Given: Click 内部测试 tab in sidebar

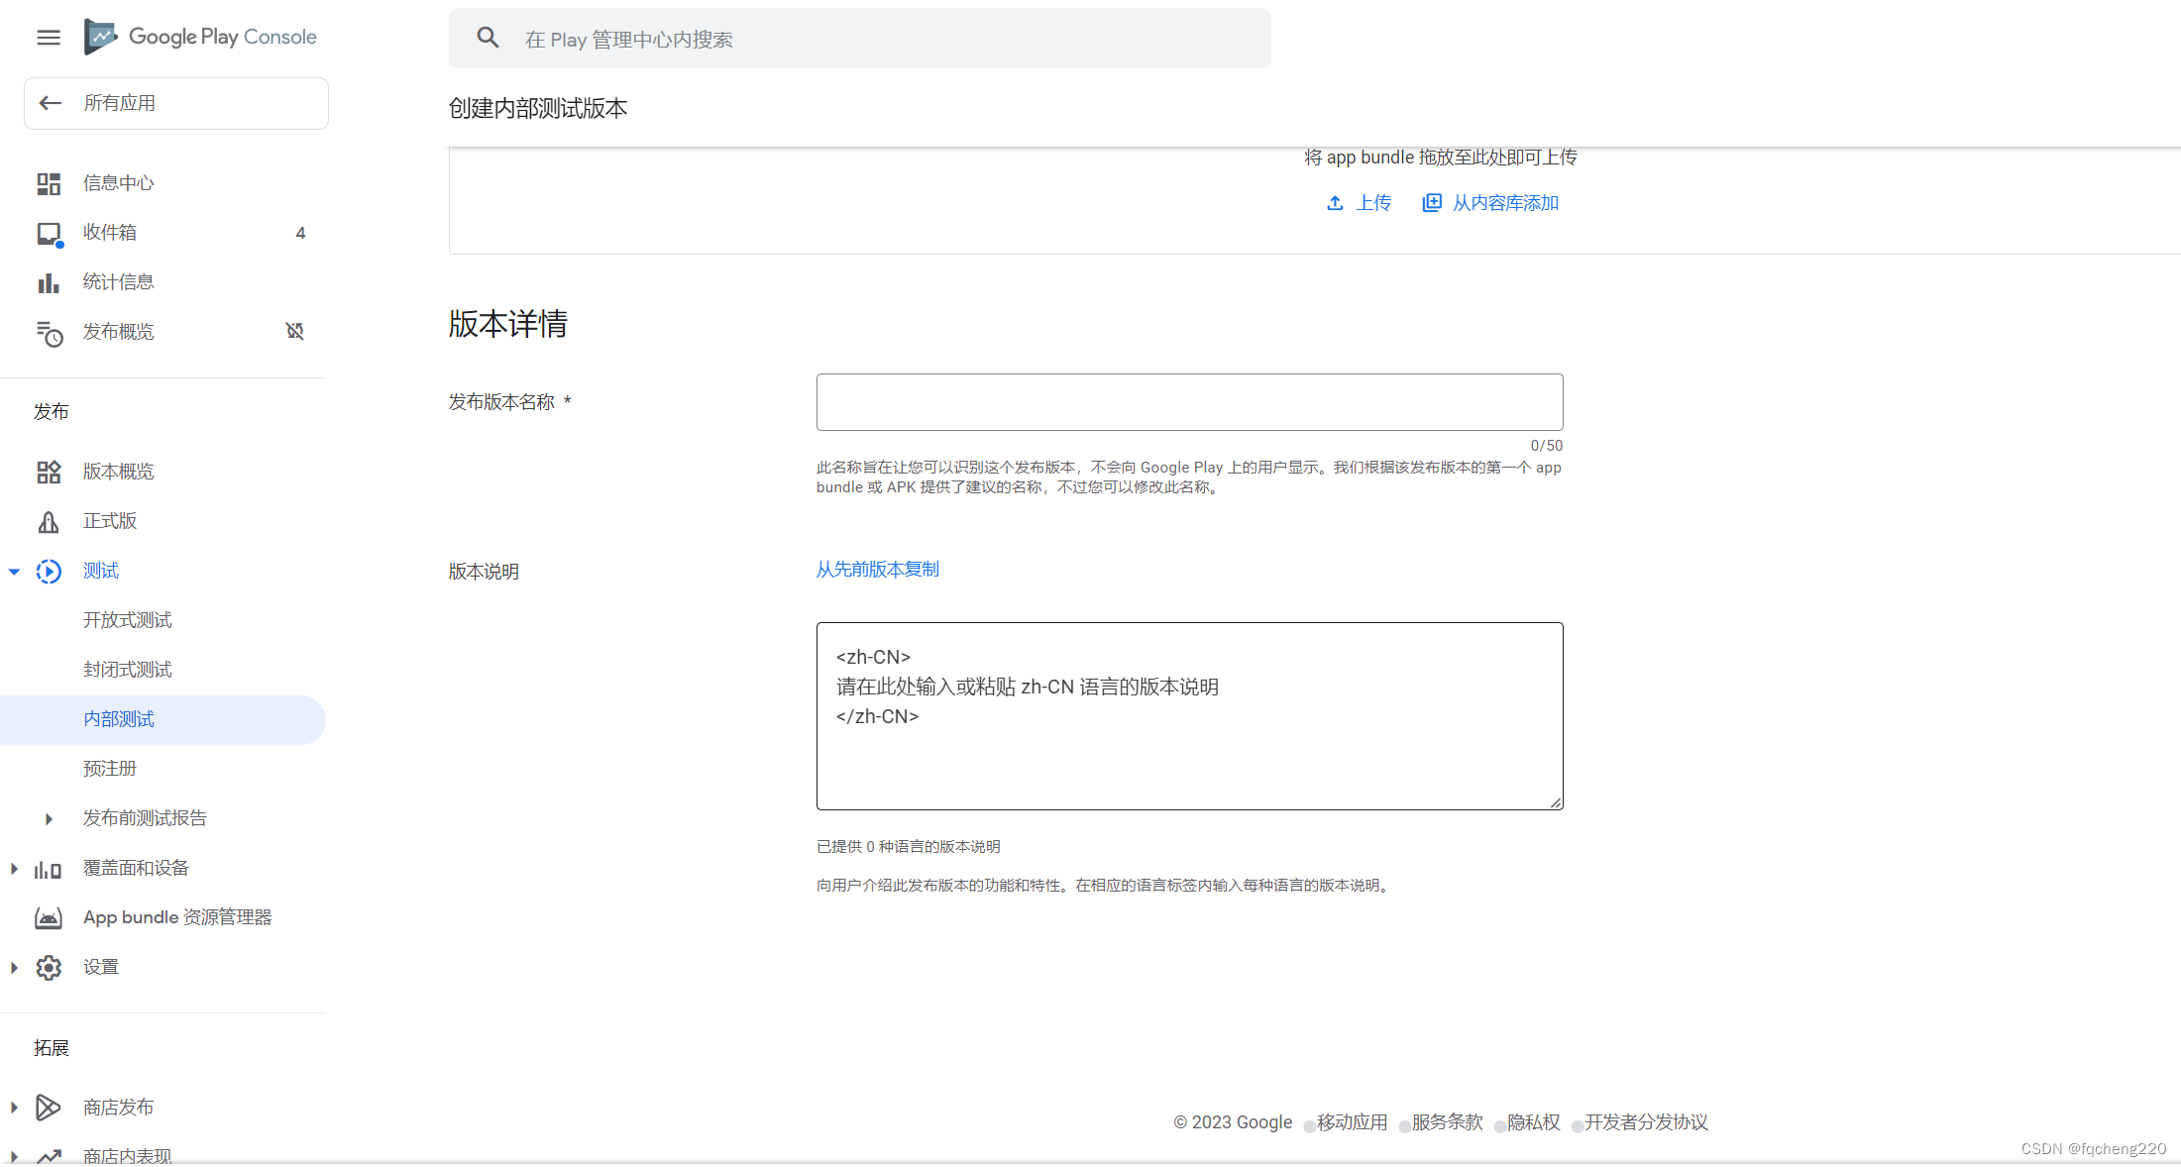Looking at the screenshot, I should (118, 718).
